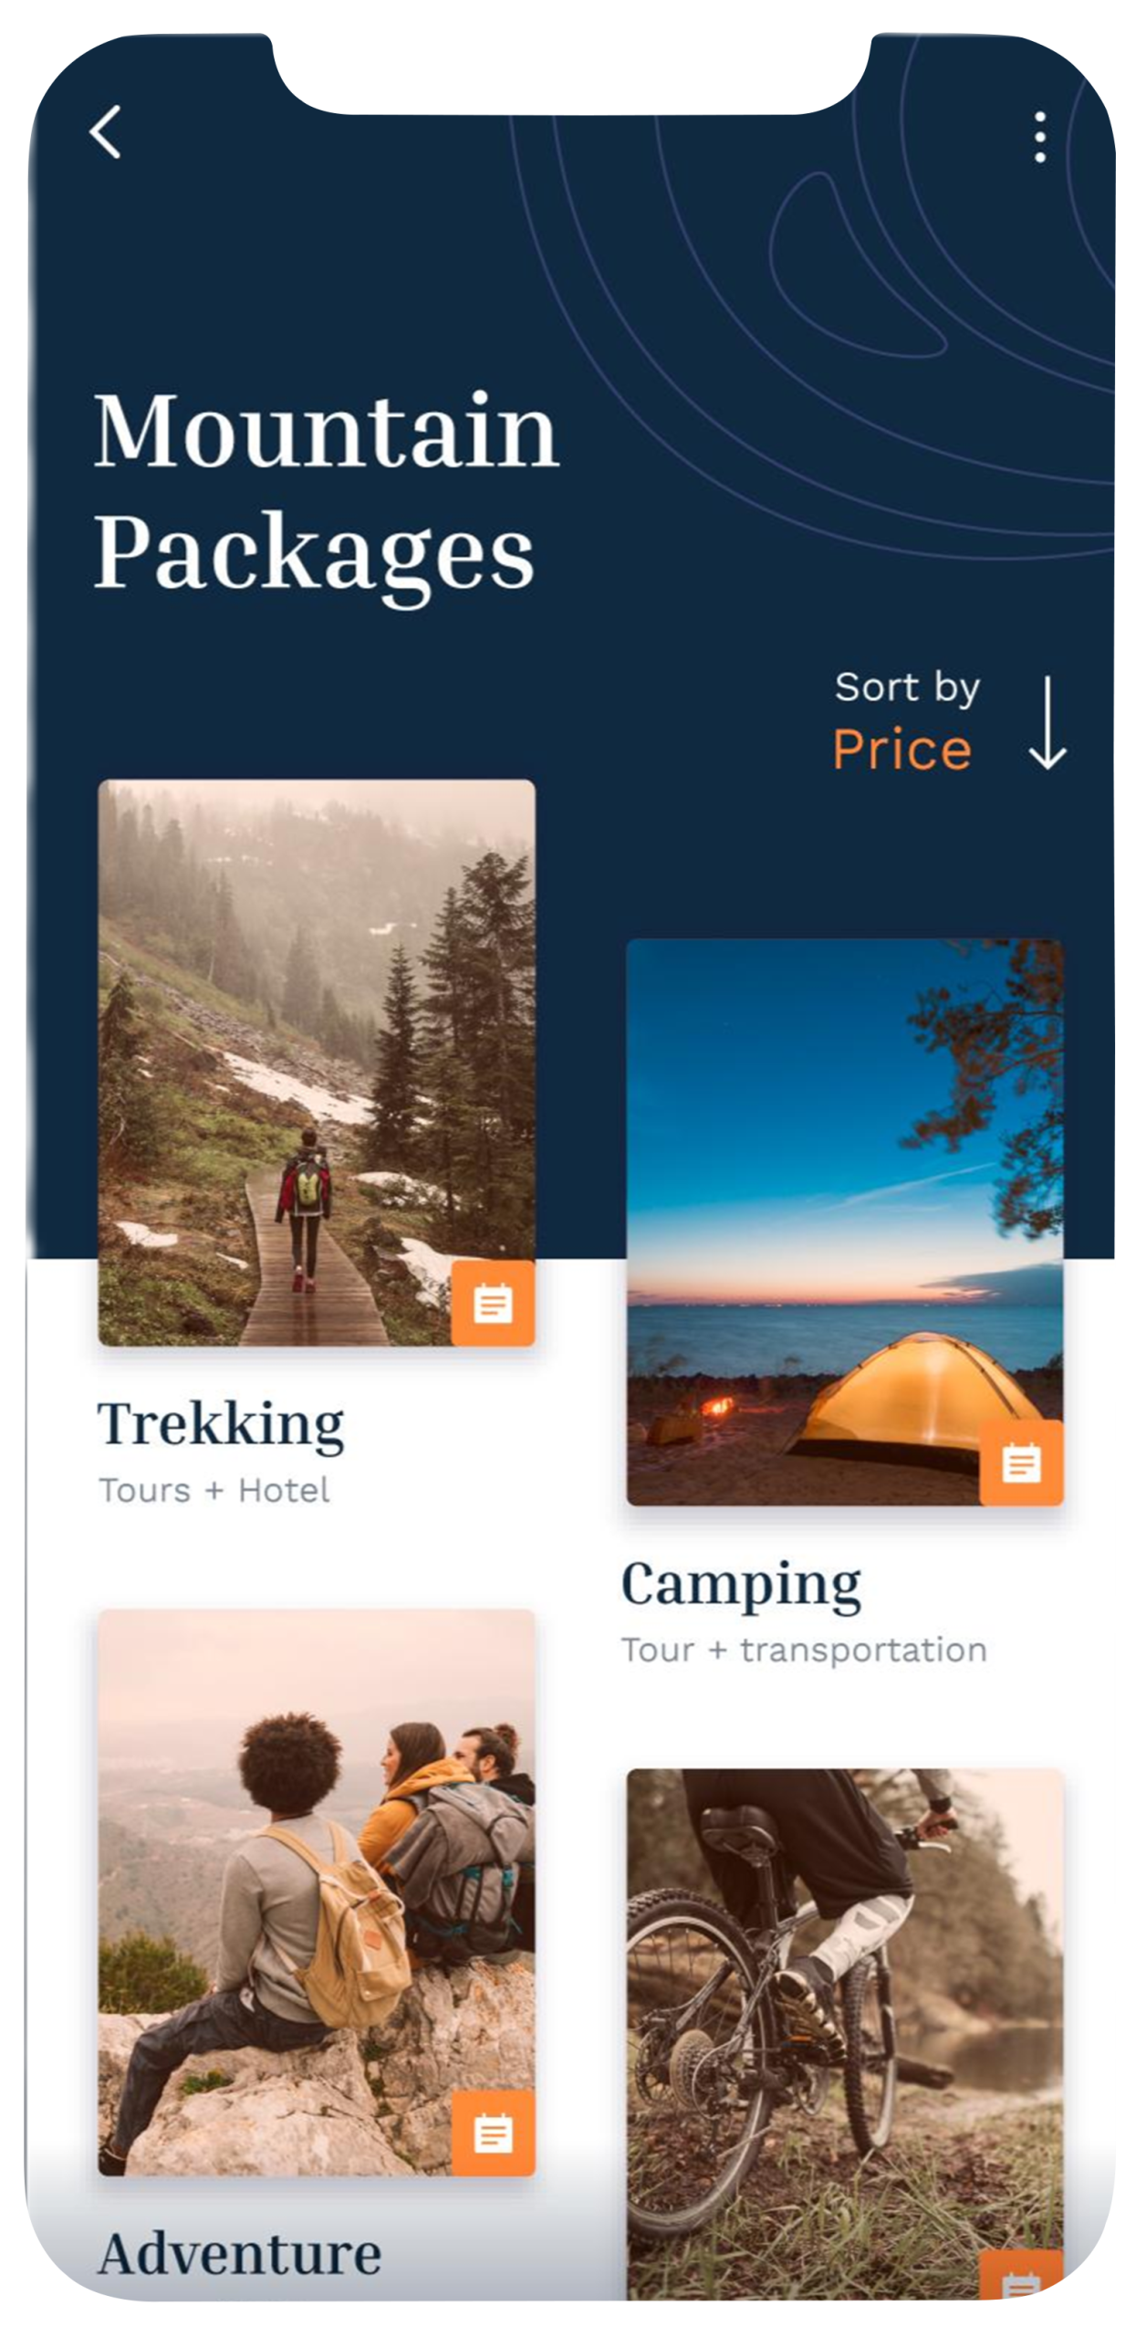
Task: Select the Trekking title
Action: point(221,1425)
